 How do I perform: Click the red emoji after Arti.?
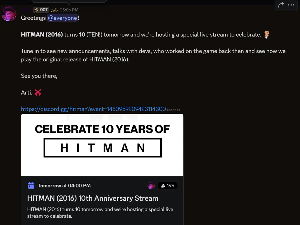(38, 93)
